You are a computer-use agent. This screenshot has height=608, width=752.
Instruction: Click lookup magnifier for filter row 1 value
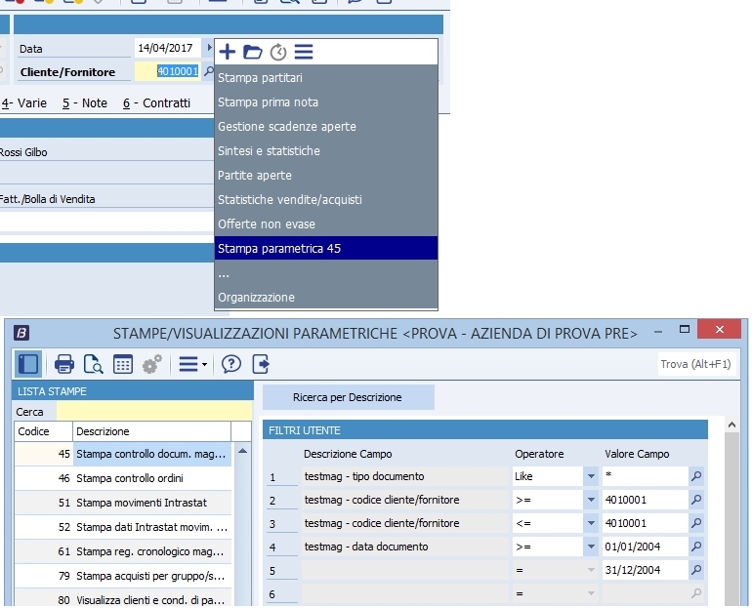pos(696,477)
